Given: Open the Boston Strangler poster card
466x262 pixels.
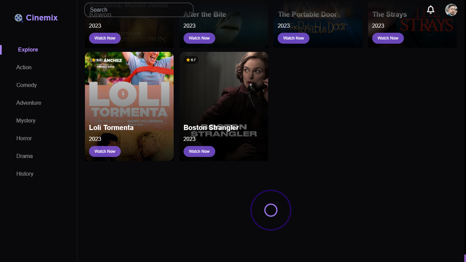Looking at the screenshot, I should pos(224,106).
